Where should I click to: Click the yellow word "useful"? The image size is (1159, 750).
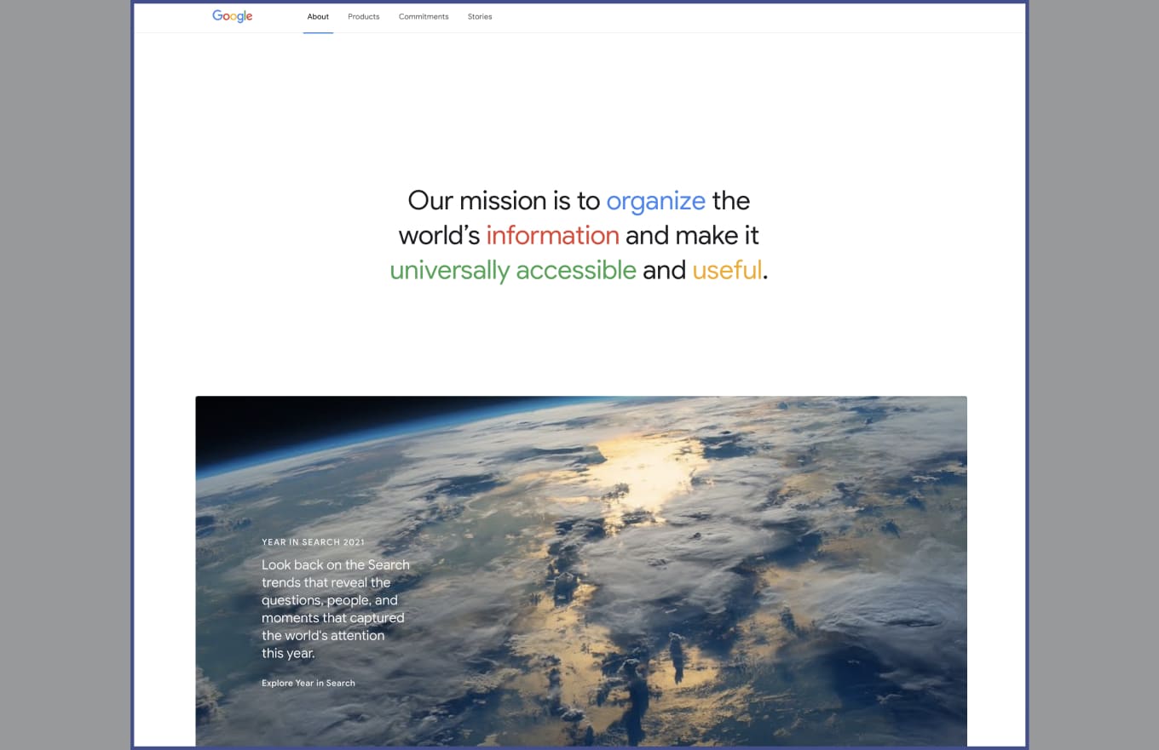pyautogui.click(x=727, y=271)
